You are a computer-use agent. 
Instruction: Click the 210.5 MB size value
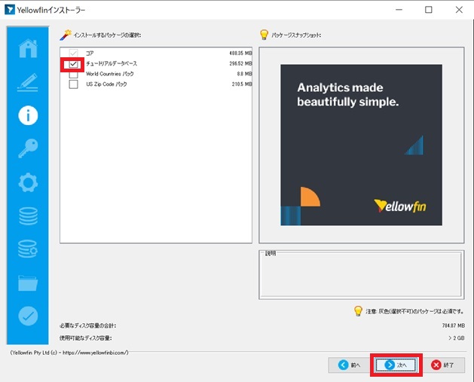coord(242,84)
